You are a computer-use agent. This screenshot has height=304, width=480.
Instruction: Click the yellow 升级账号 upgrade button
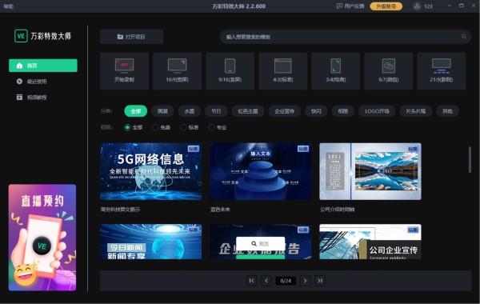click(386, 6)
